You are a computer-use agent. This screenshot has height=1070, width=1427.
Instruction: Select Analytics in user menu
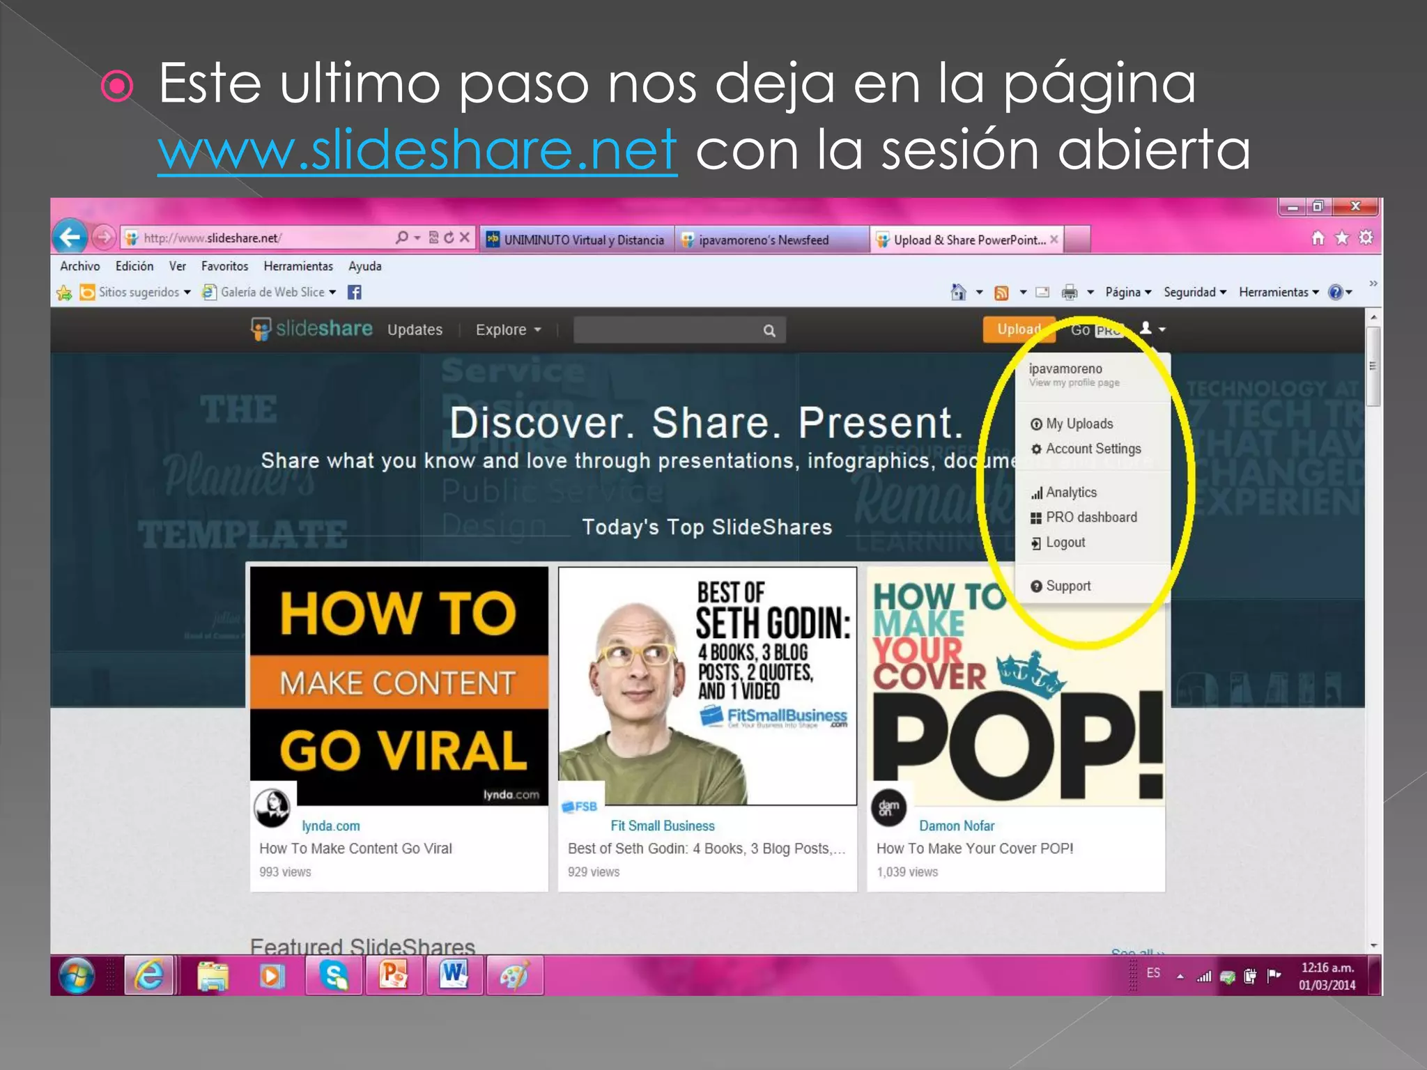(x=1063, y=493)
